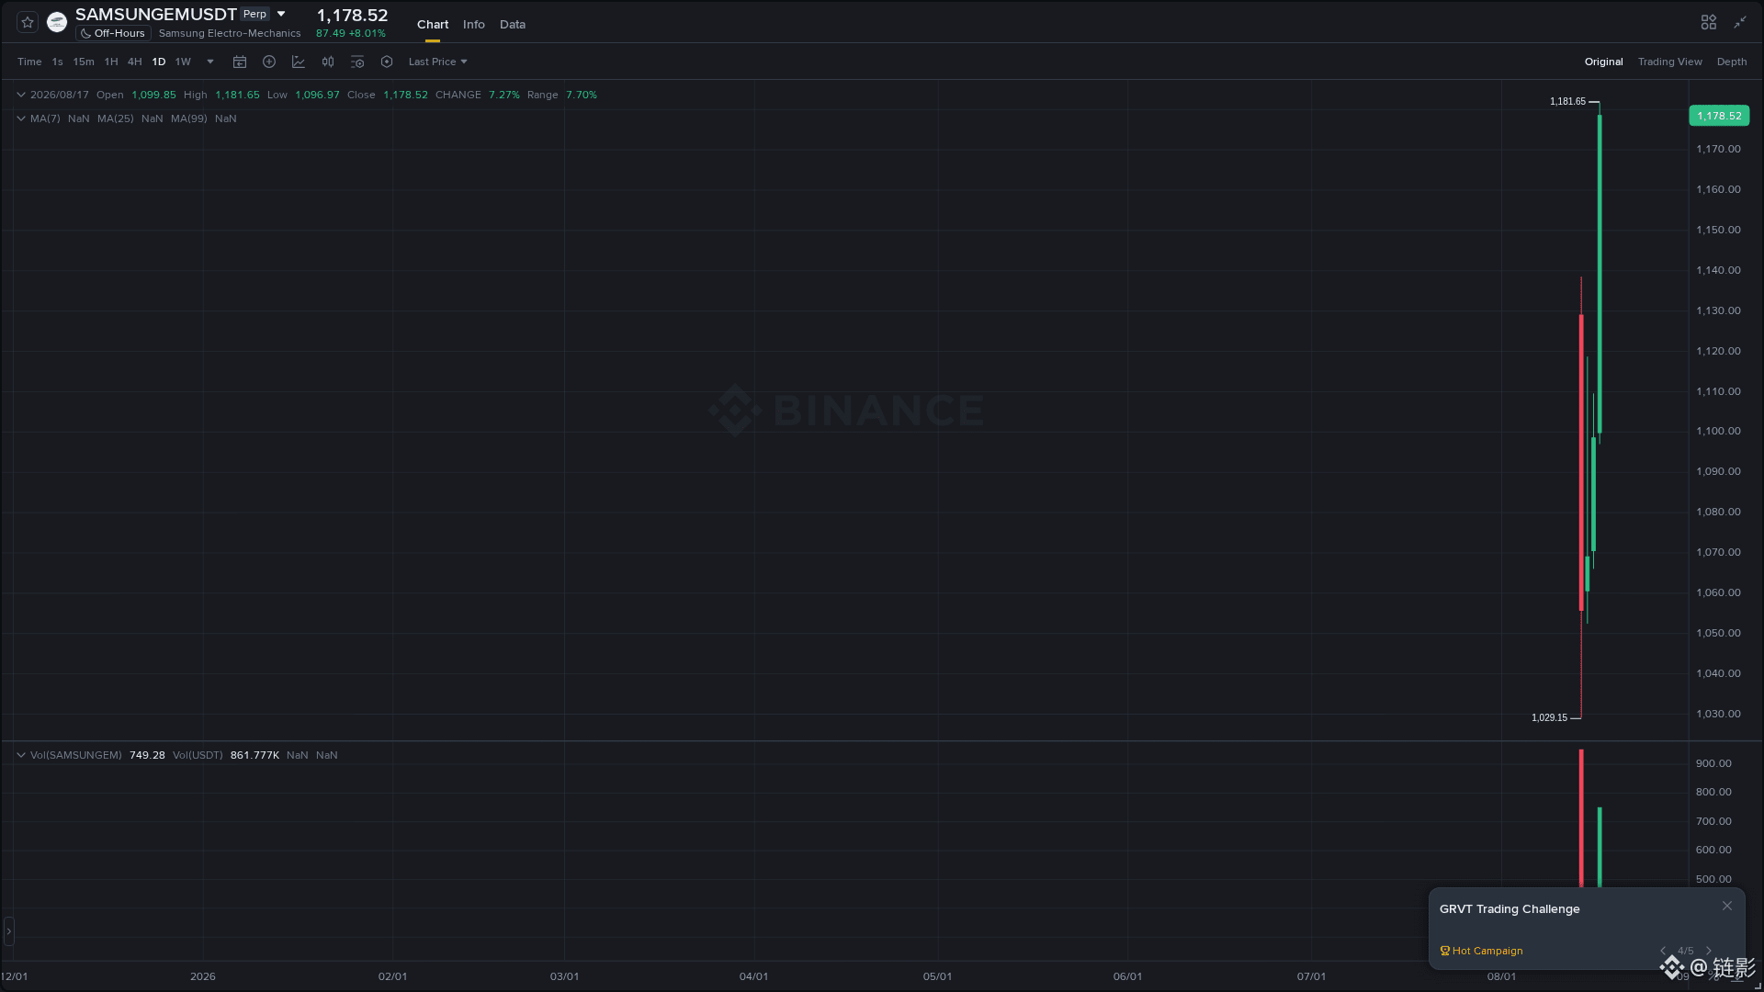Image resolution: width=1764 pixels, height=992 pixels.
Task: Collapse the MA indicator row chevron
Action: [x=21, y=118]
